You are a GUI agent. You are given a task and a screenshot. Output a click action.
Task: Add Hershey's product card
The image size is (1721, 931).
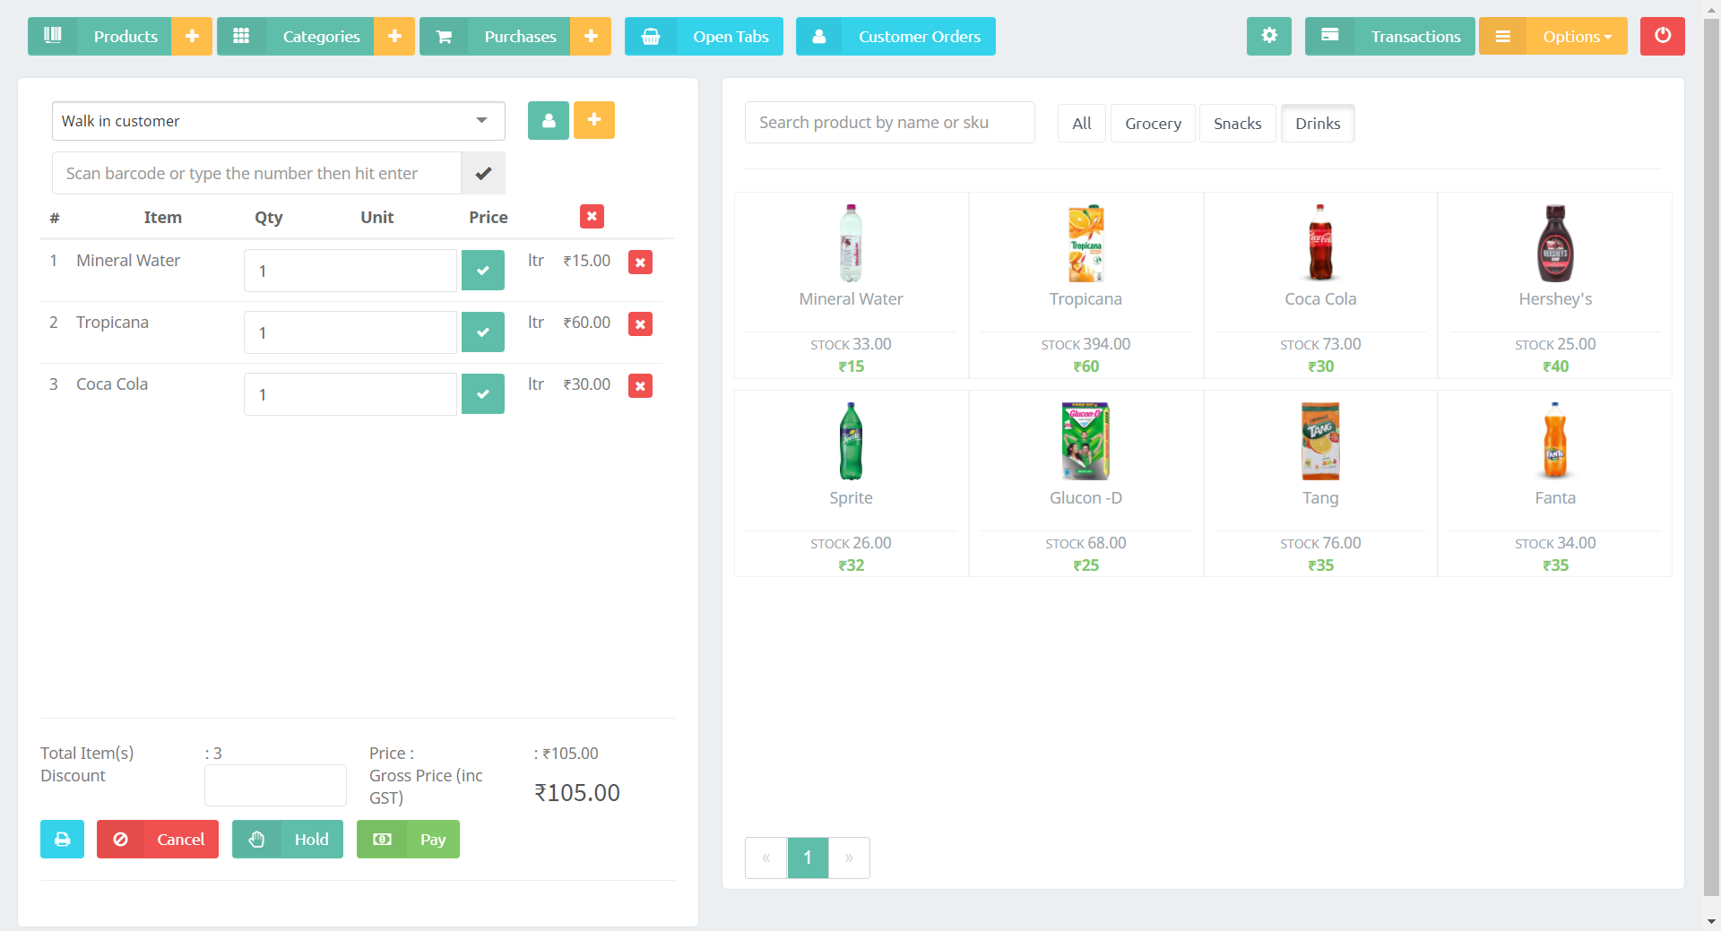[1555, 285]
